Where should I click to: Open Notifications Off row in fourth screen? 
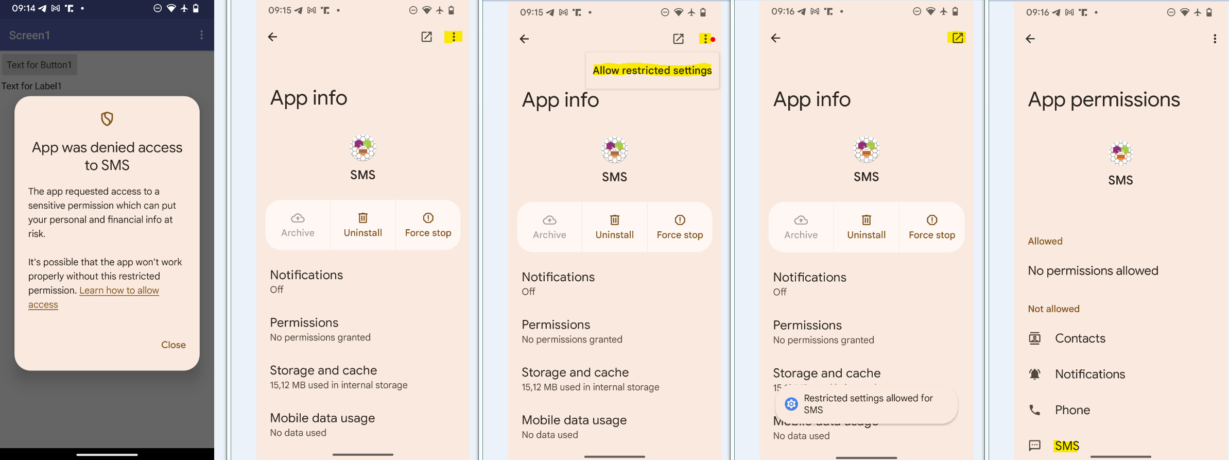pos(866,284)
